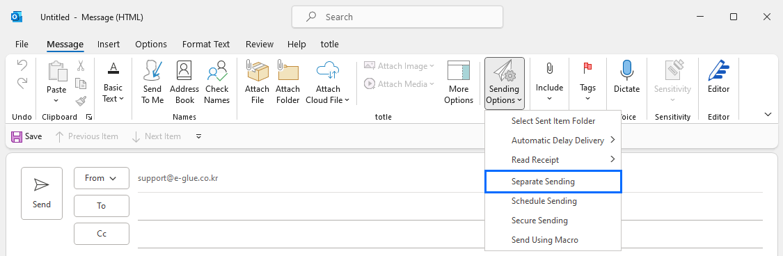Open the Tags flag dropdown

[x=587, y=82]
